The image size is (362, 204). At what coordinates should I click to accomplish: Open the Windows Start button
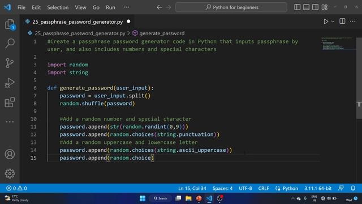[x=143, y=198]
